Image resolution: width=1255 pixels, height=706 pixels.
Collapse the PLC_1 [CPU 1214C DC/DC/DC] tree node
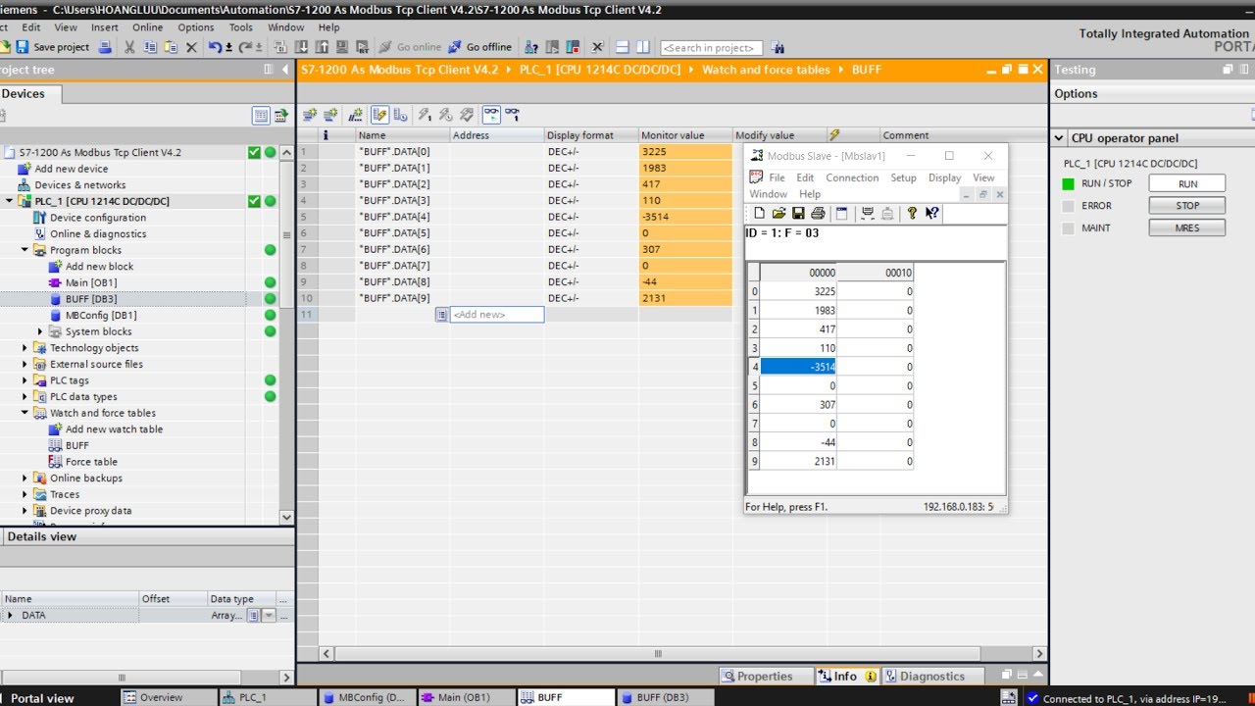pos(10,201)
